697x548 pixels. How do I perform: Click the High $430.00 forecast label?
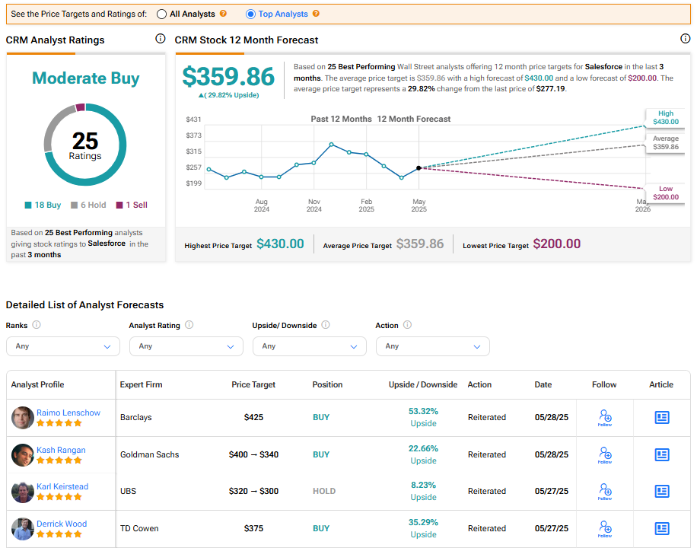(x=666, y=118)
